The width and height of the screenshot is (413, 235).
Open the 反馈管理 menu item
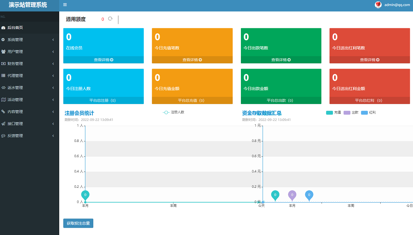(15, 136)
